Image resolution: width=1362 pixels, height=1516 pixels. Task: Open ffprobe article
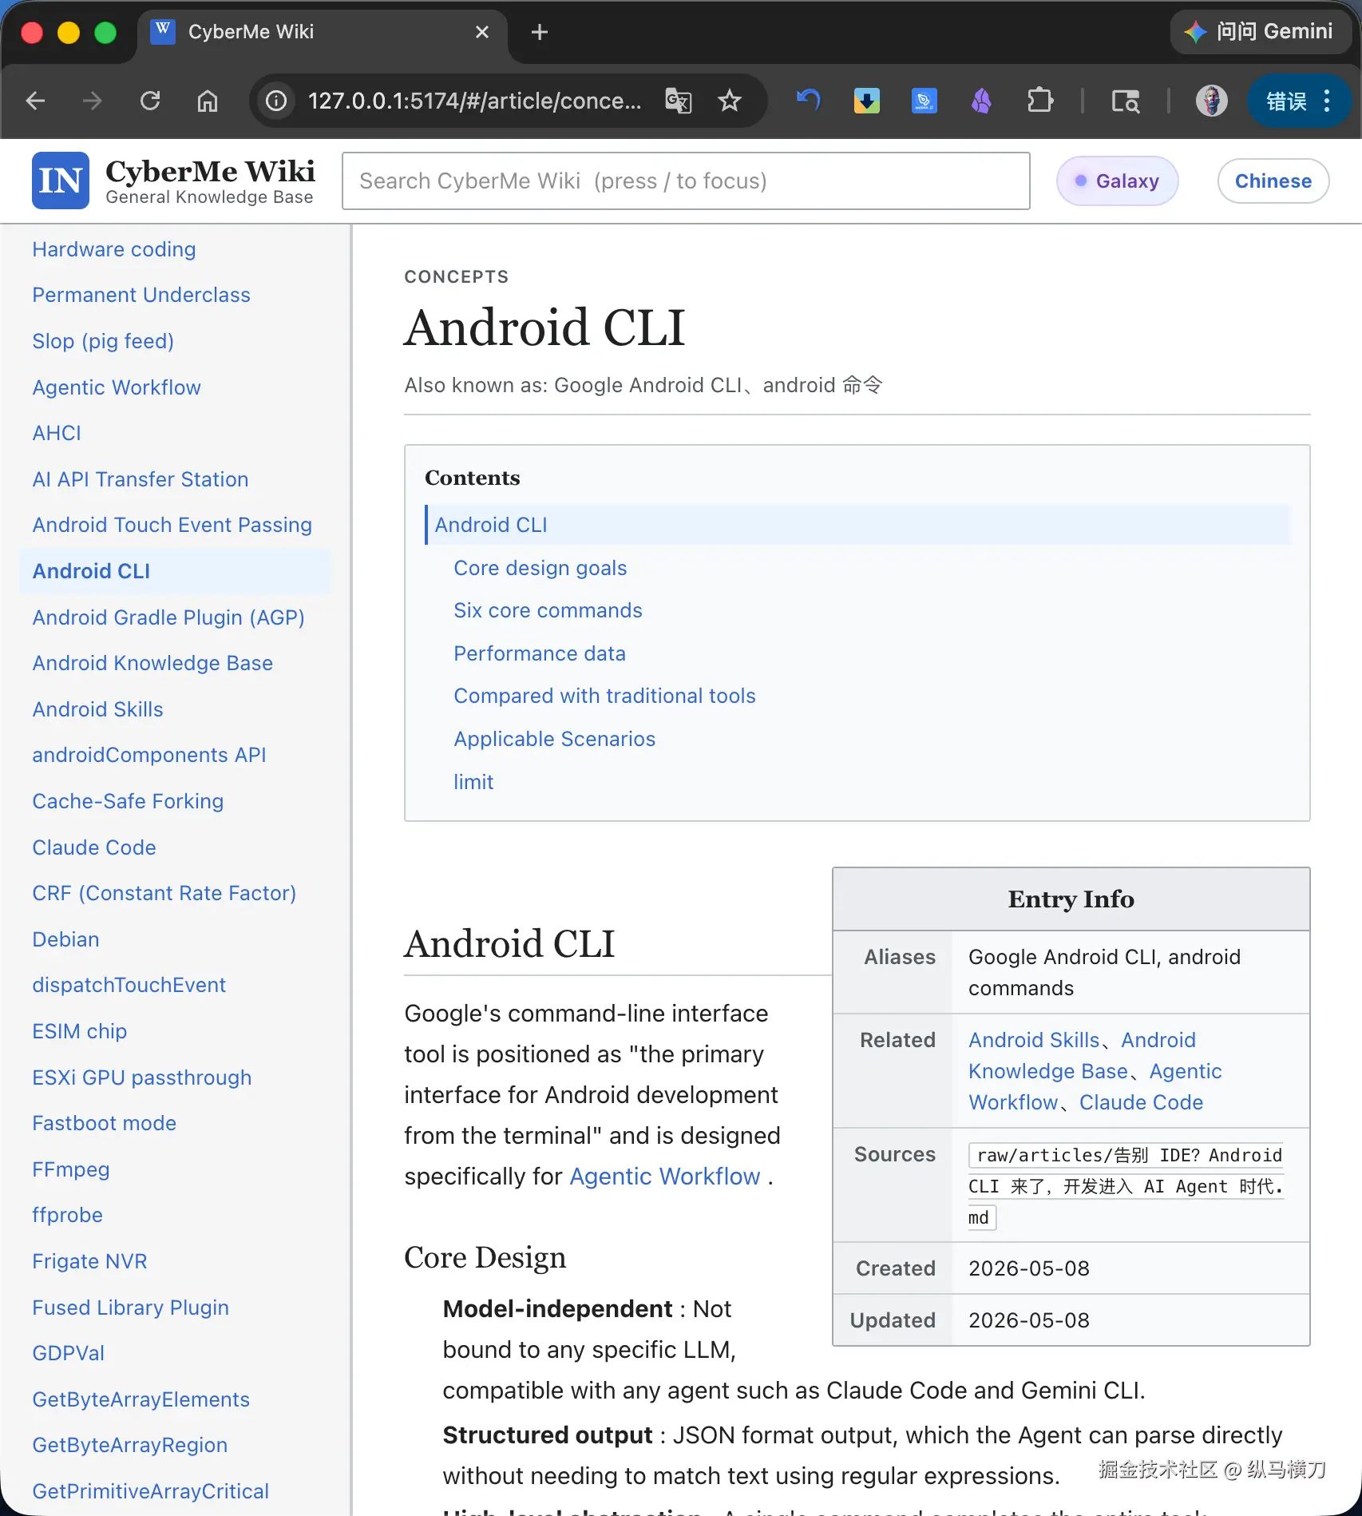68,1215
